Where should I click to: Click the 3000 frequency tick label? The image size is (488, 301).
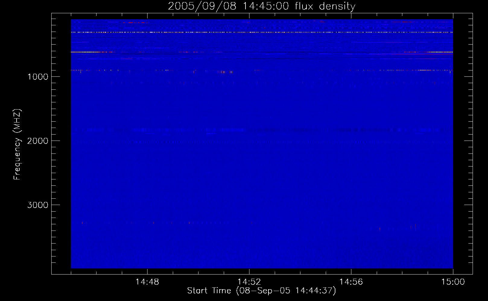tap(38, 205)
